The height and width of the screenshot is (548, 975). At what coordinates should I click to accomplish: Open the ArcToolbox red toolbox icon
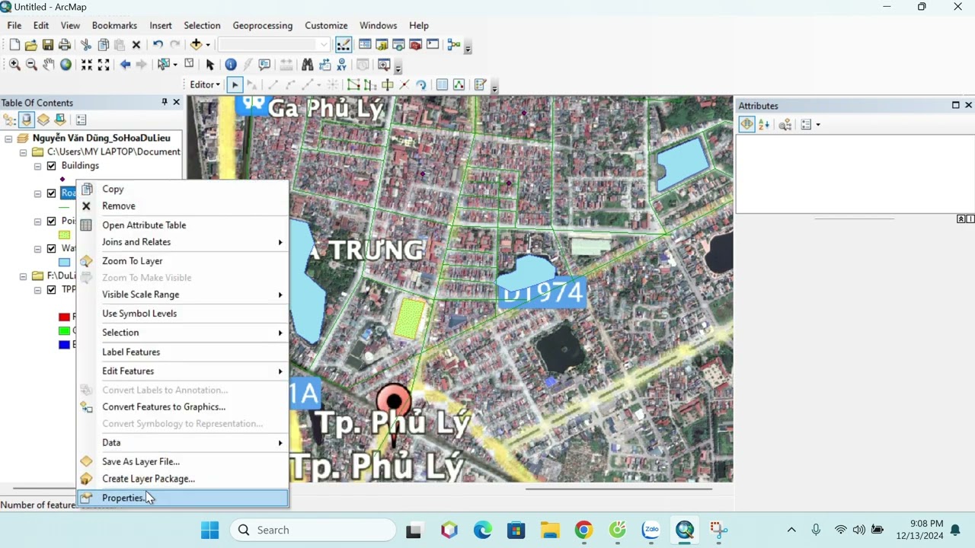pyautogui.click(x=415, y=45)
